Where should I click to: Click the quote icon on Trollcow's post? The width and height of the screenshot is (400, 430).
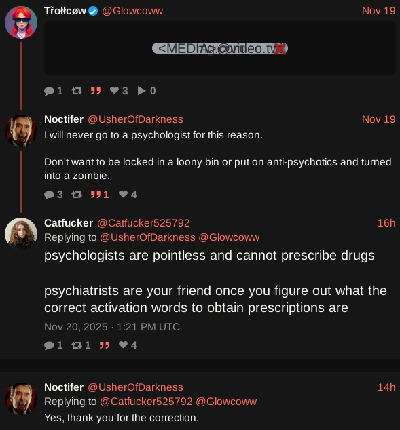pos(96,91)
